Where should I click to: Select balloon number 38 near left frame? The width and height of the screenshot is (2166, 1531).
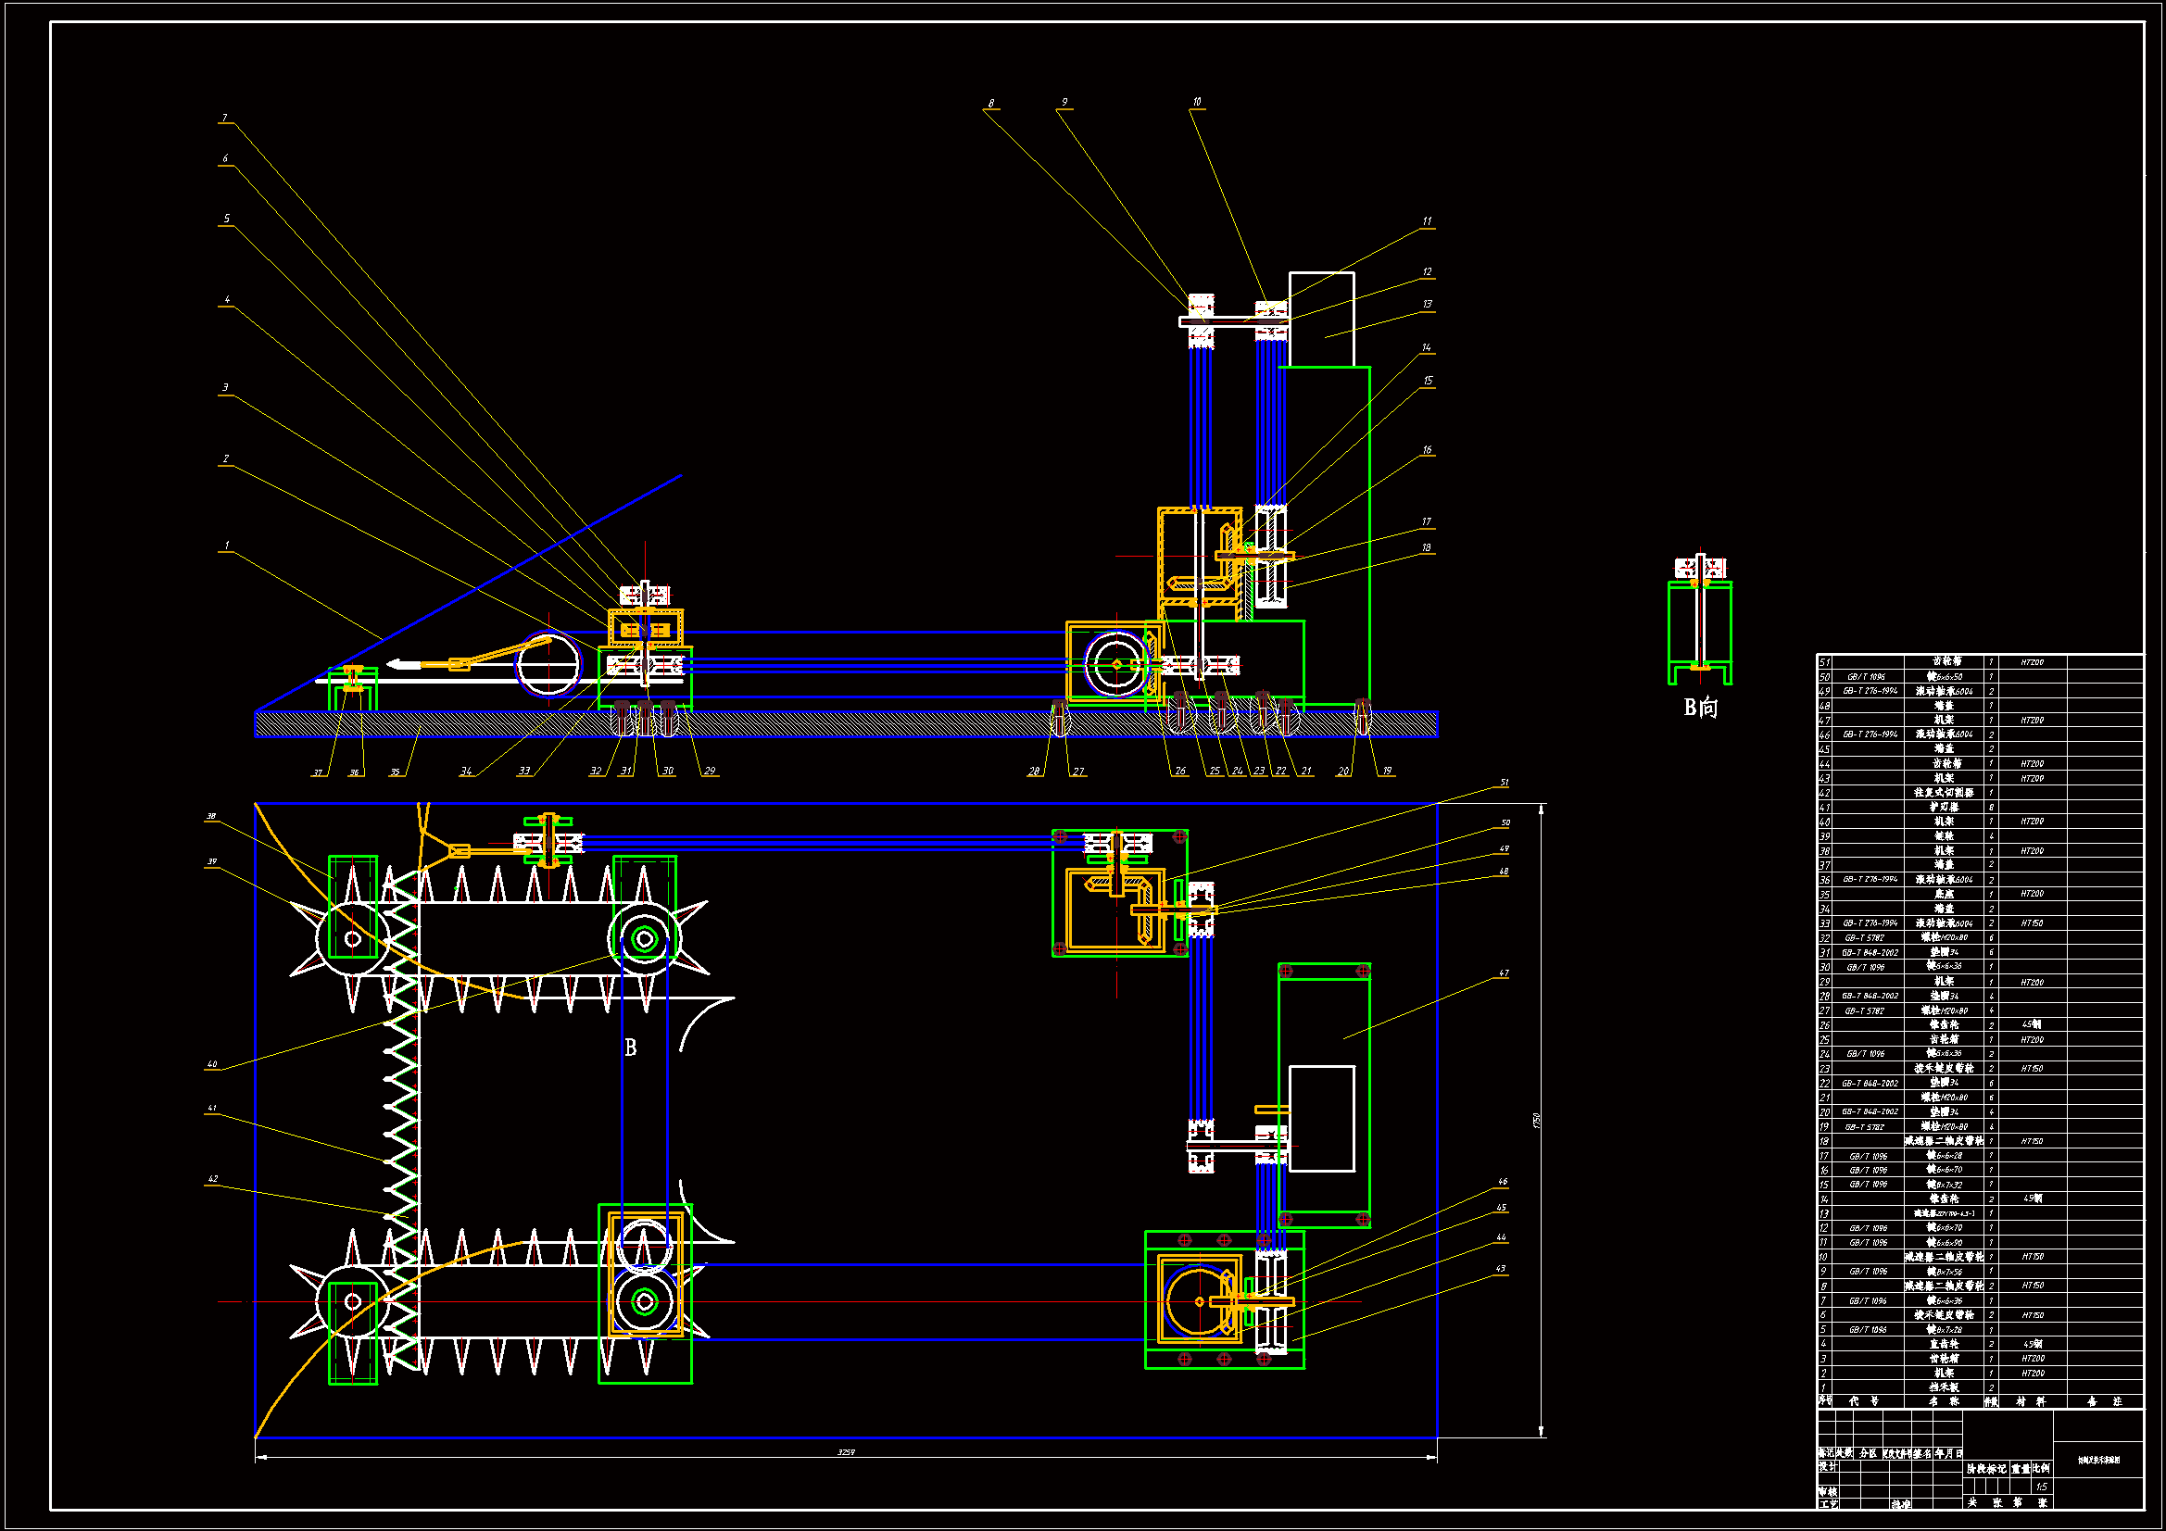211,817
